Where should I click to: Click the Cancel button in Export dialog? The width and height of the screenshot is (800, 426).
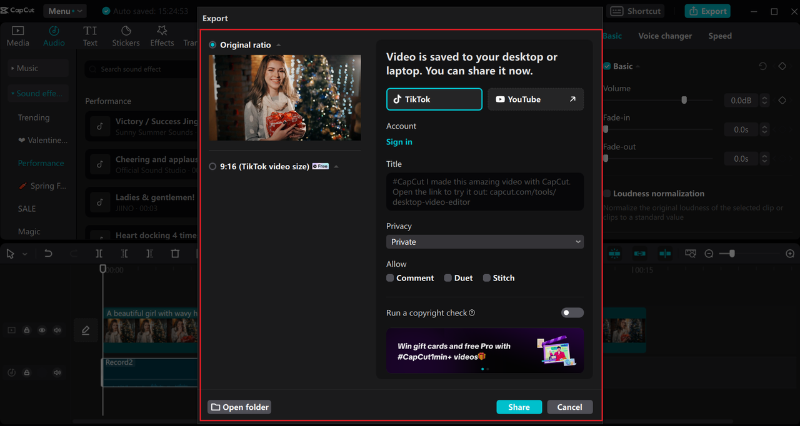[x=570, y=407]
